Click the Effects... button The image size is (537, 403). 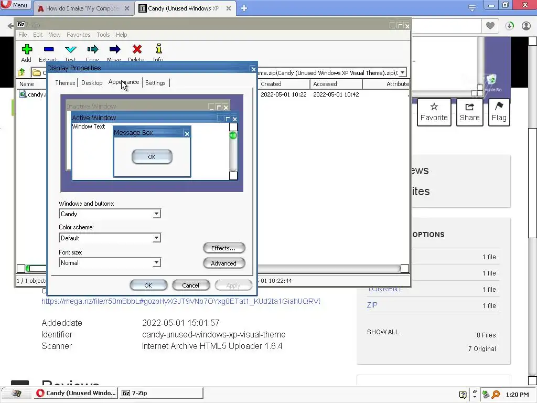coord(224,248)
